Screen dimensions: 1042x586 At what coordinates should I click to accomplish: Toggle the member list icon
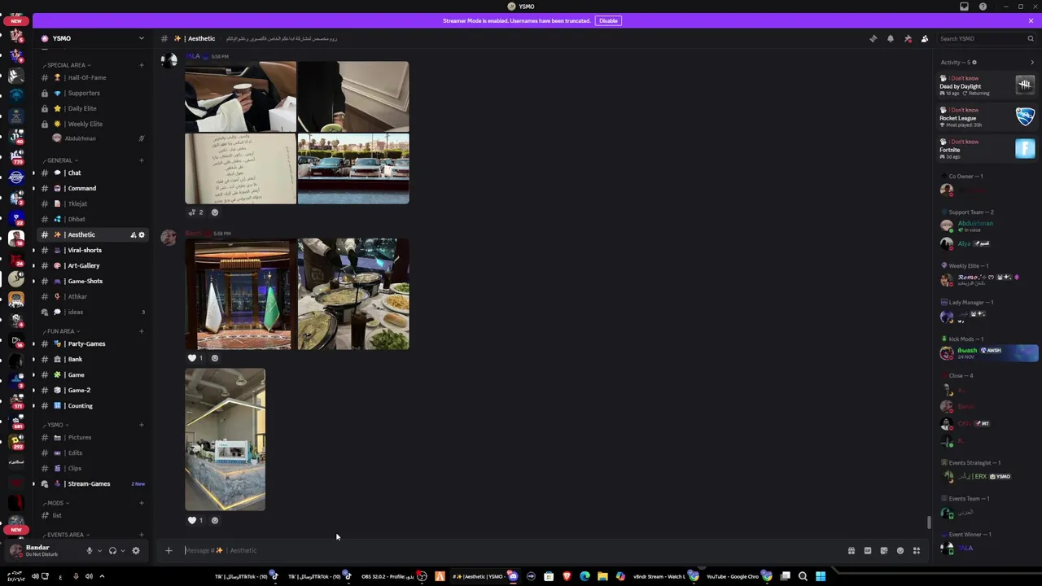coord(925,38)
